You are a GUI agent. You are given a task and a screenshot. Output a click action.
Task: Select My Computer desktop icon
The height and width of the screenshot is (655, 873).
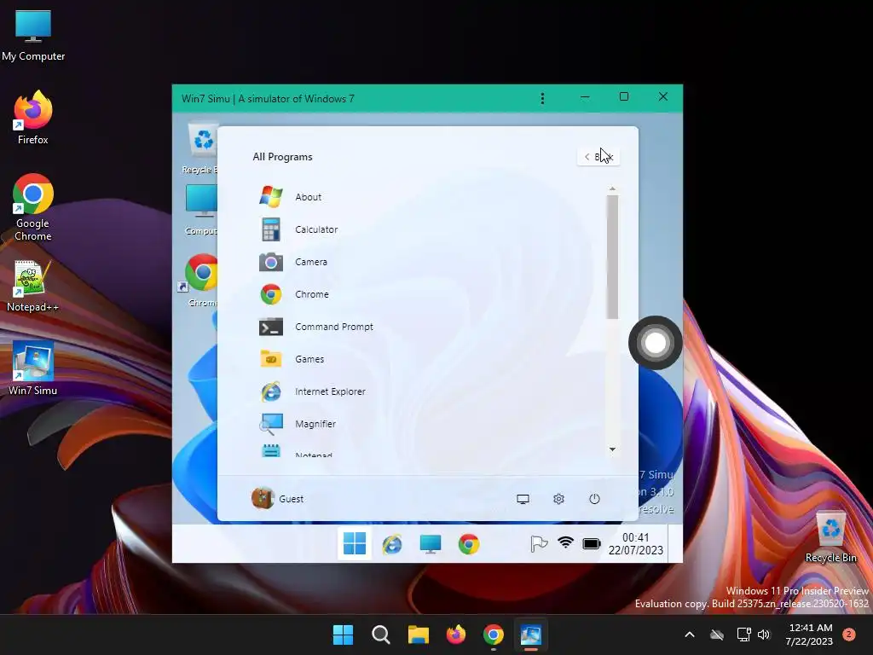tap(33, 35)
